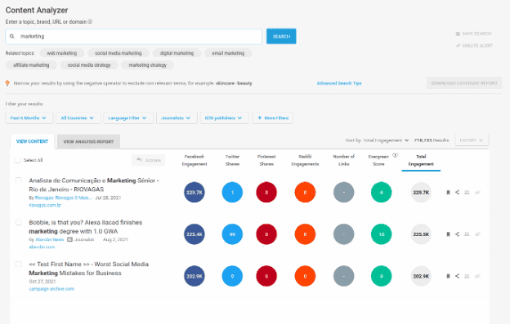Open the All Countries filter dropdown

point(78,118)
